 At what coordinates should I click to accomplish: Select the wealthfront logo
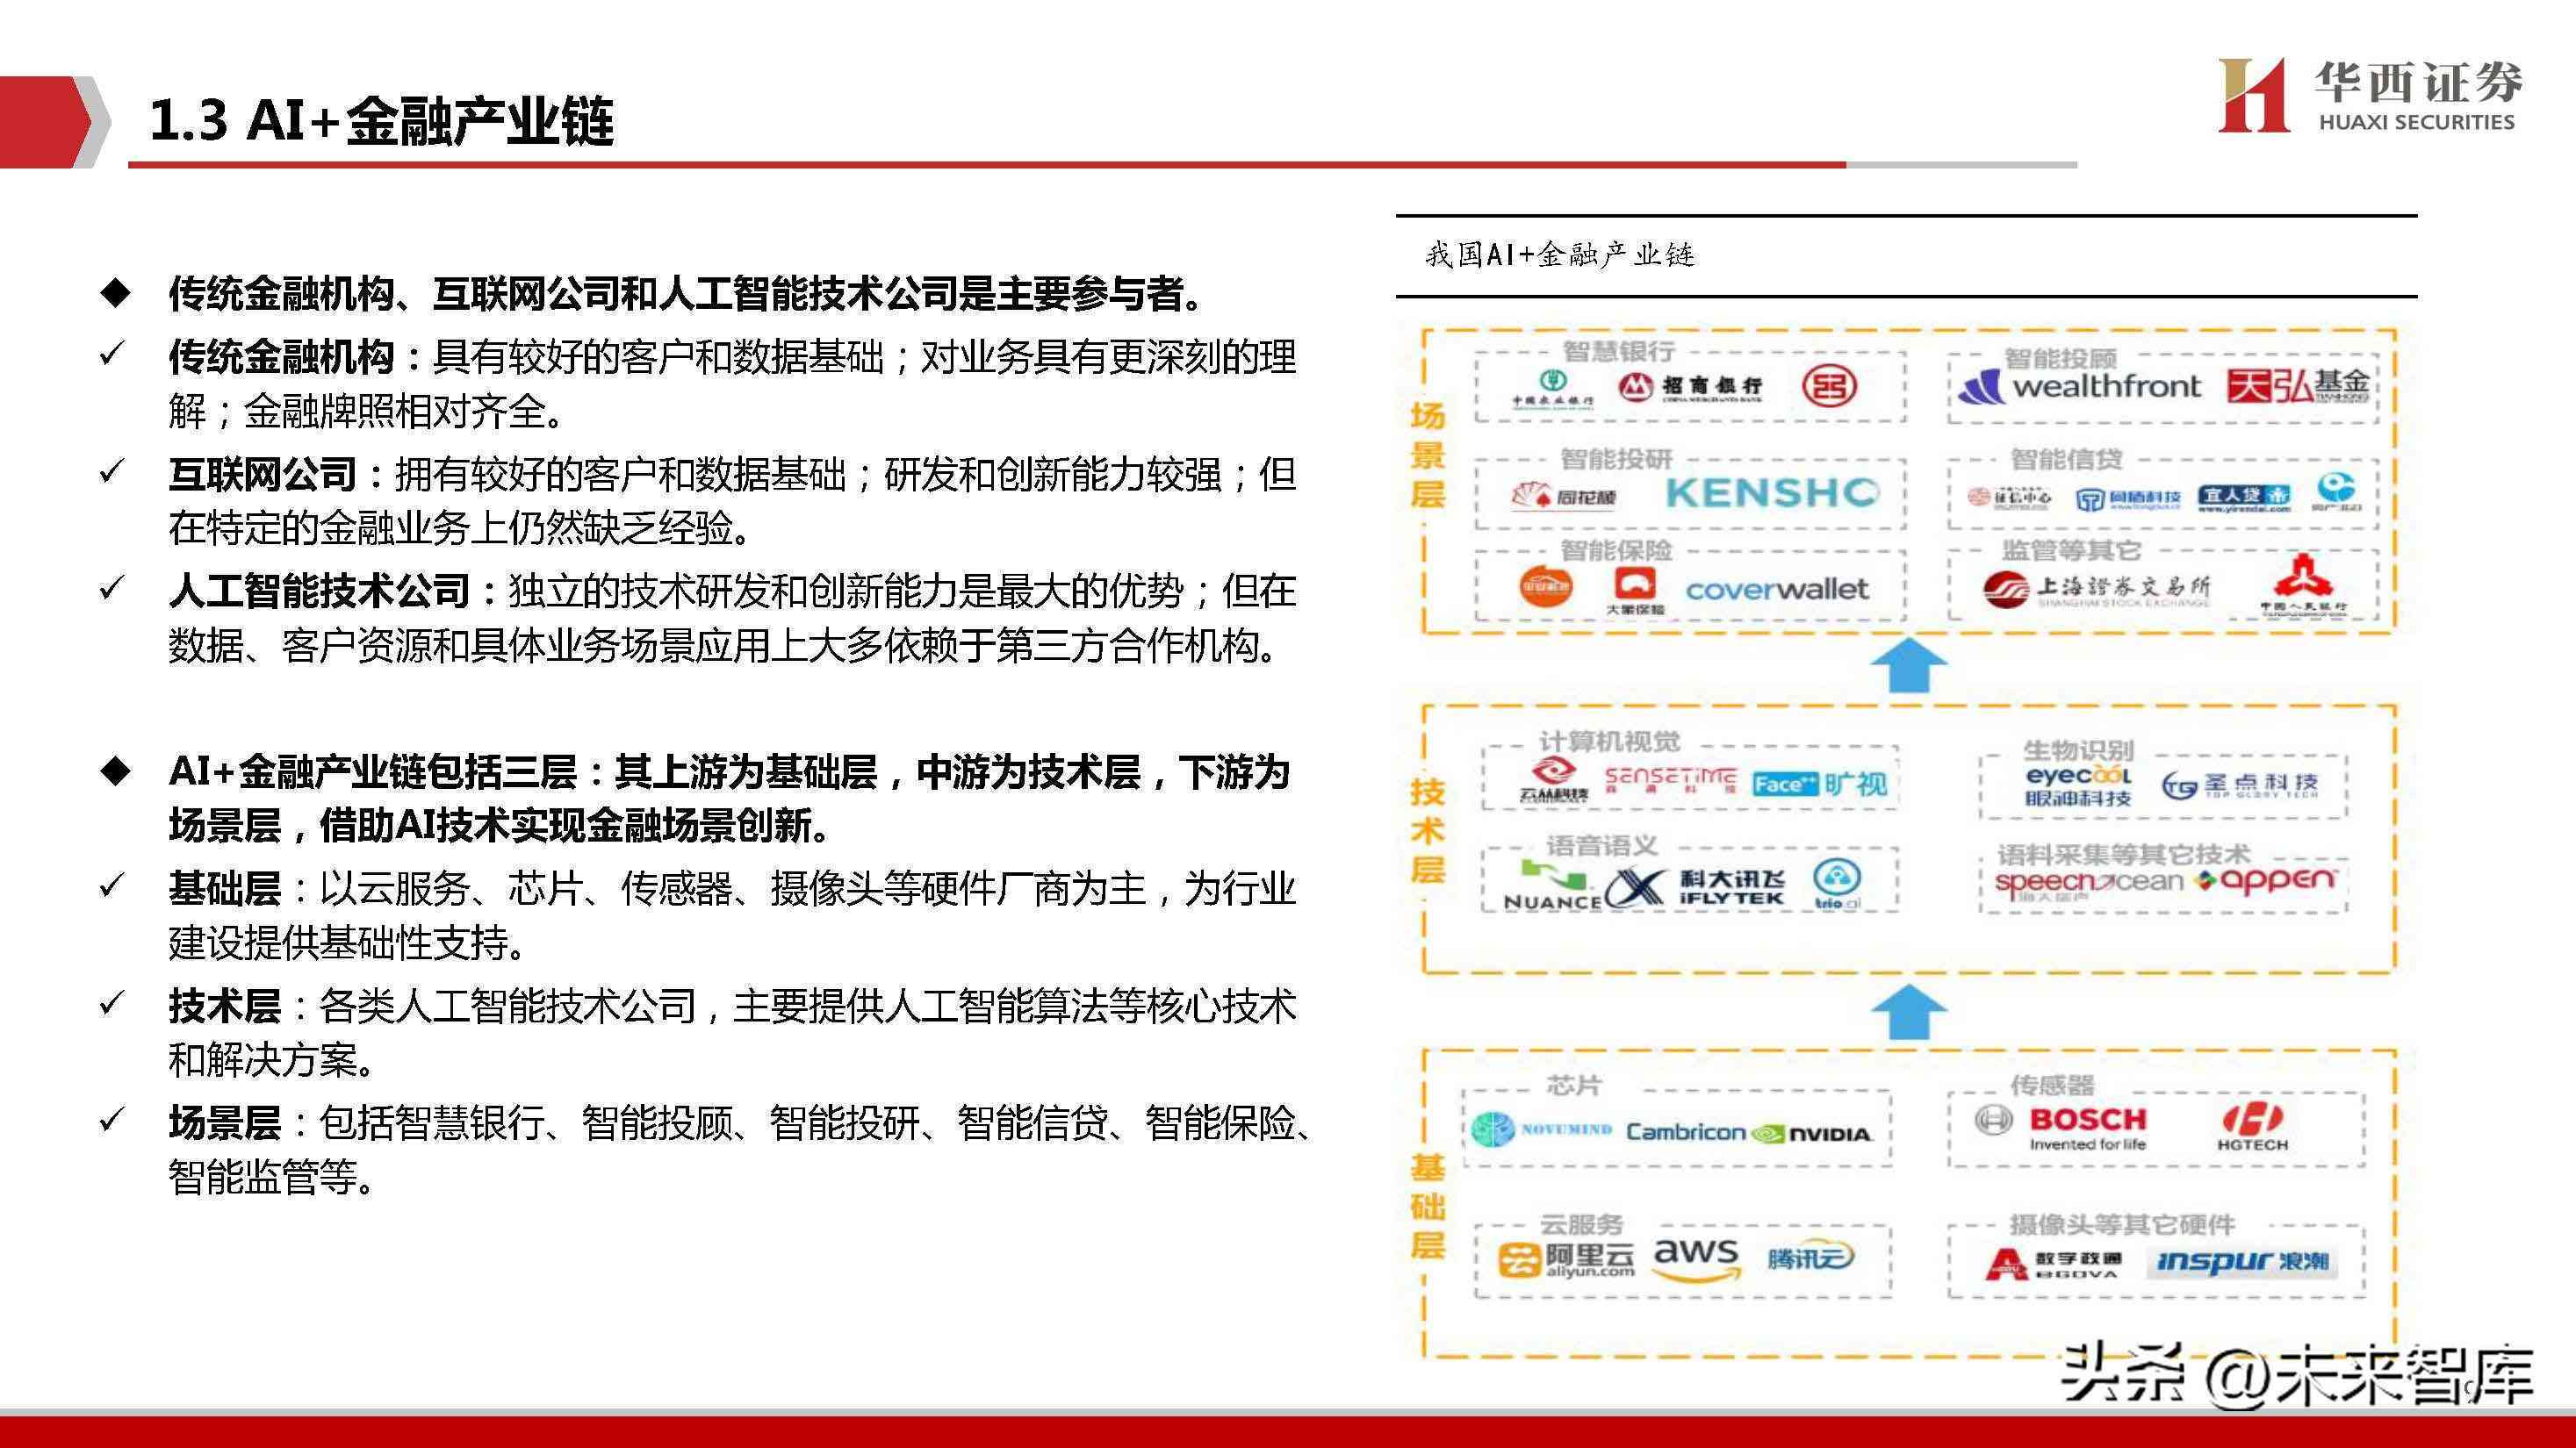click(x=2079, y=387)
